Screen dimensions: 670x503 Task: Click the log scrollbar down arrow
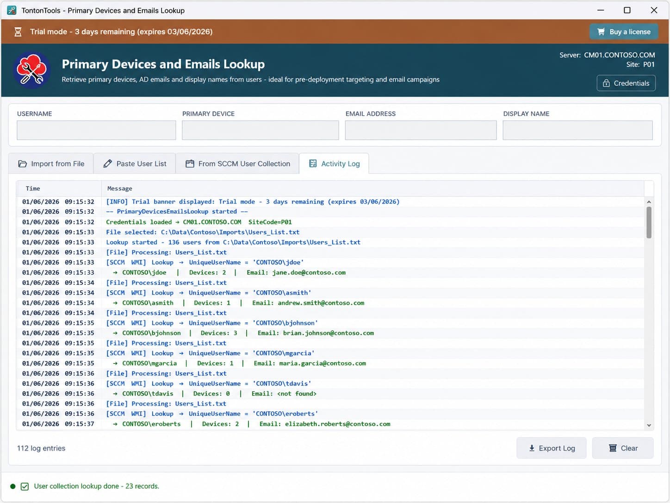pyautogui.click(x=649, y=425)
